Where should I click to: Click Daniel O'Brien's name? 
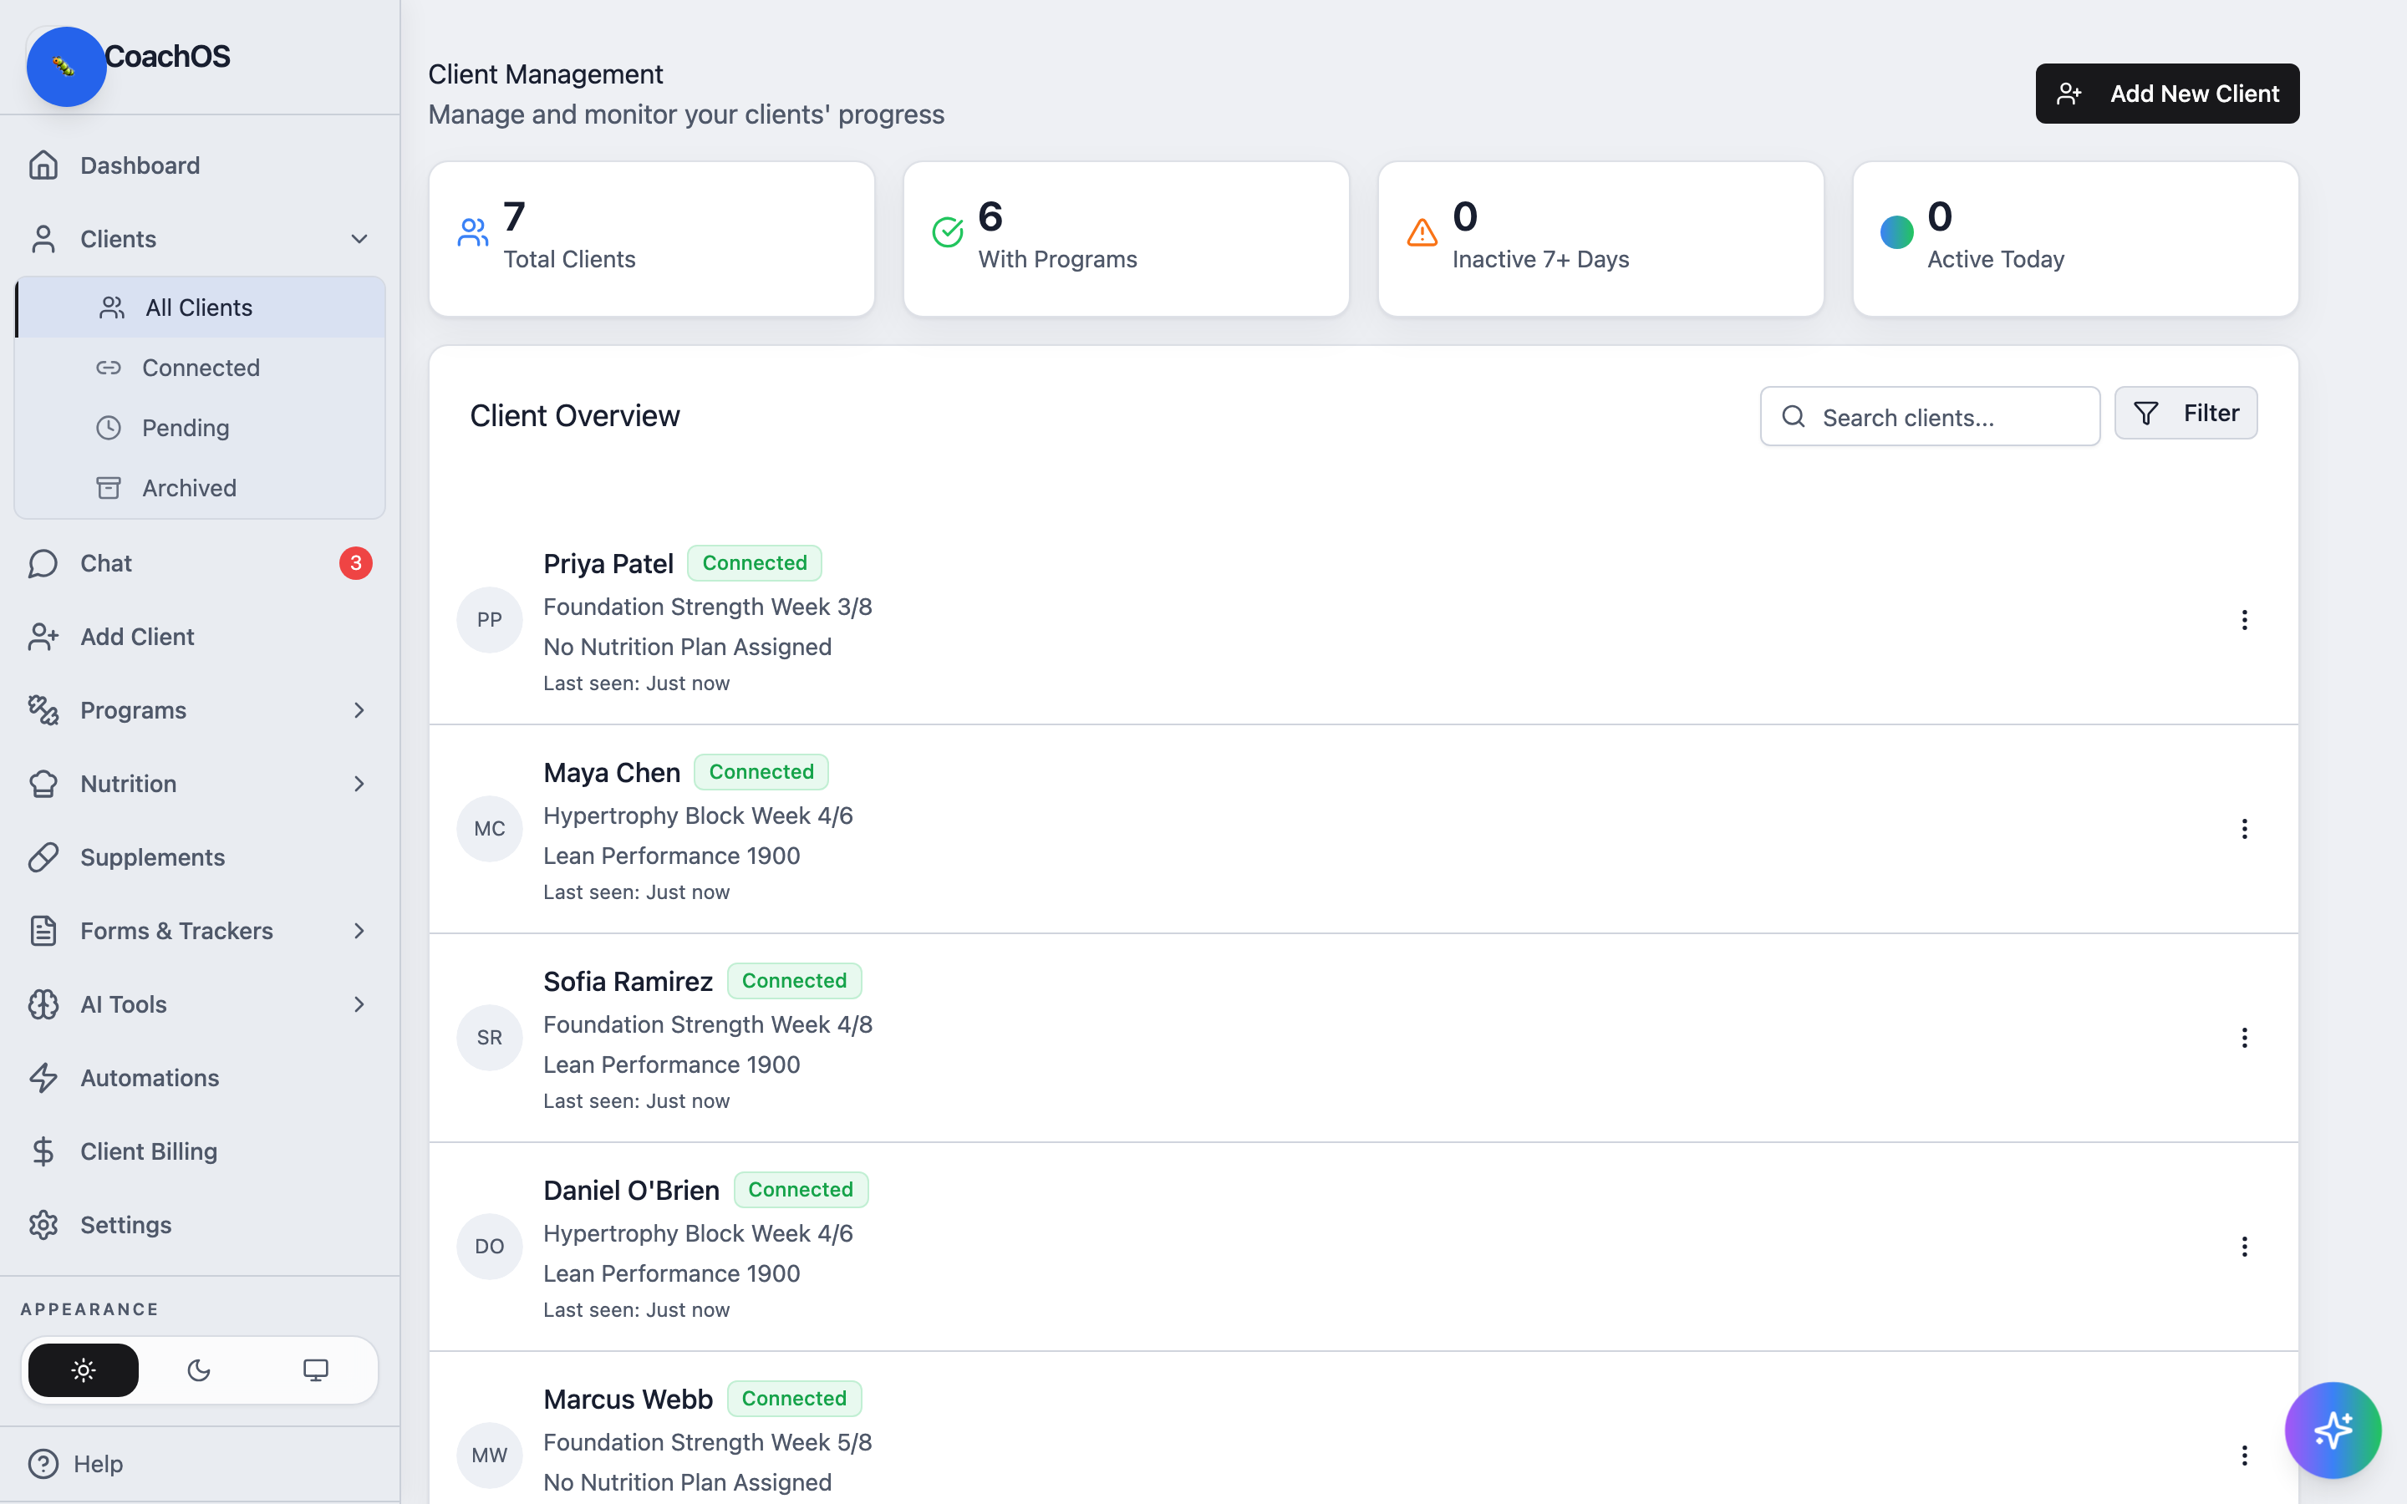pos(631,1191)
